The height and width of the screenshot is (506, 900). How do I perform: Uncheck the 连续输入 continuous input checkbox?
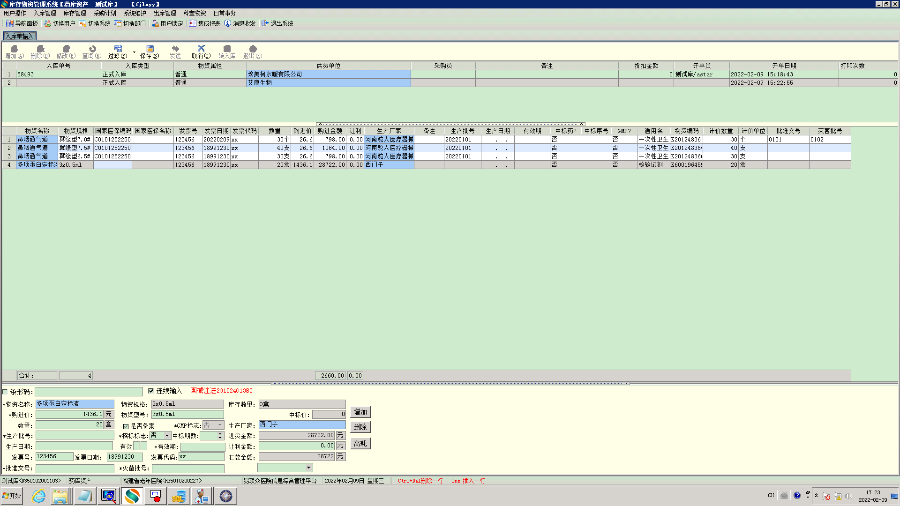click(x=151, y=391)
